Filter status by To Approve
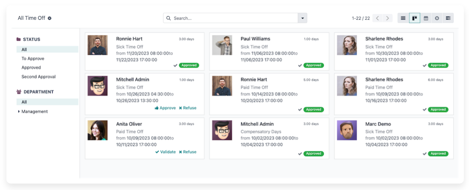 pyautogui.click(x=33, y=59)
